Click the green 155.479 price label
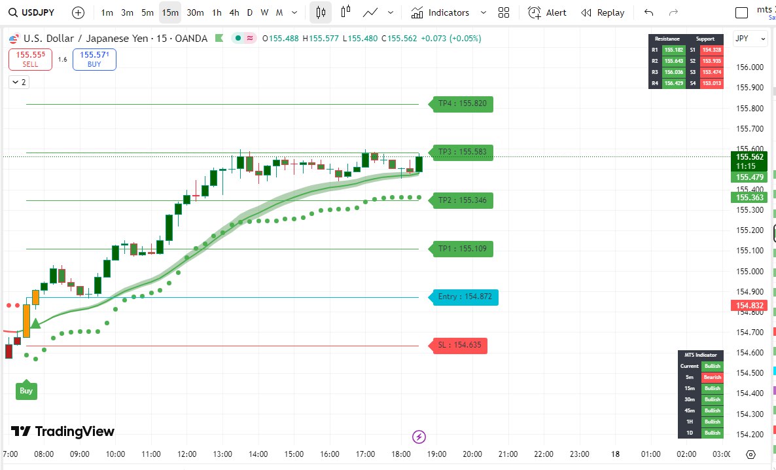This screenshot has height=470, width=776. pyautogui.click(x=749, y=177)
